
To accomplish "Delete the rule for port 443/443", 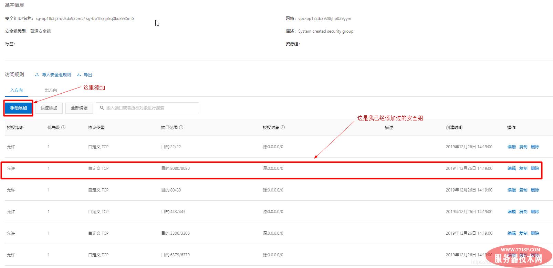I will (x=535, y=212).
